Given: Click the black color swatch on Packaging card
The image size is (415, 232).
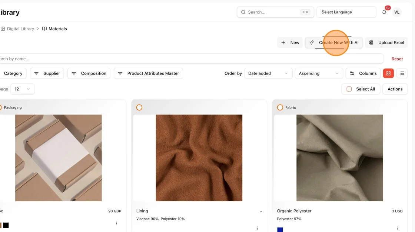Looking at the screenshot, I should tap(6, 225).
